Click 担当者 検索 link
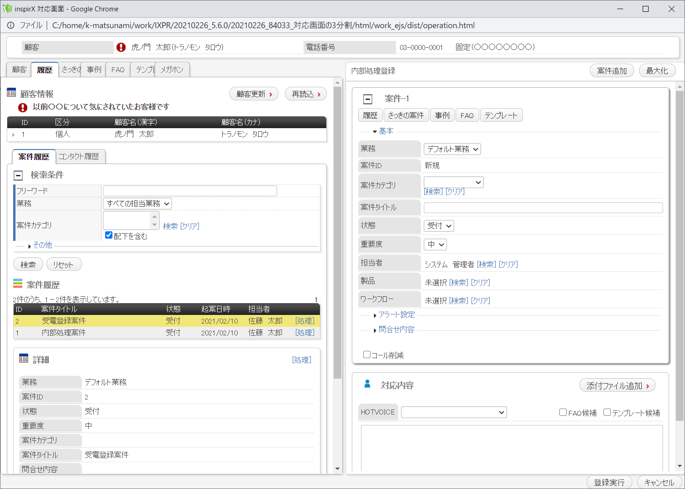685x489 pixels. point(486,264)
